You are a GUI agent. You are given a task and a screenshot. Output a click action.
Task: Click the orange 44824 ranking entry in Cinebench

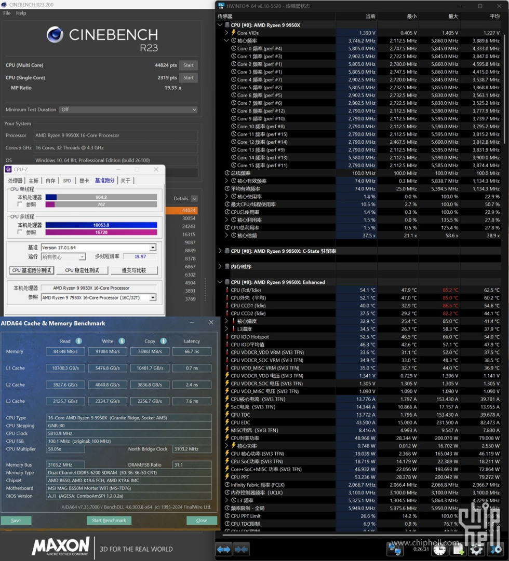tap(182, 210)
